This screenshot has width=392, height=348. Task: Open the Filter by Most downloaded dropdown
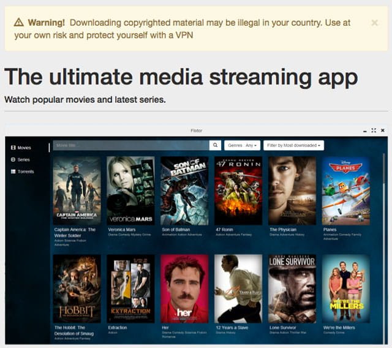pos(294,145)
